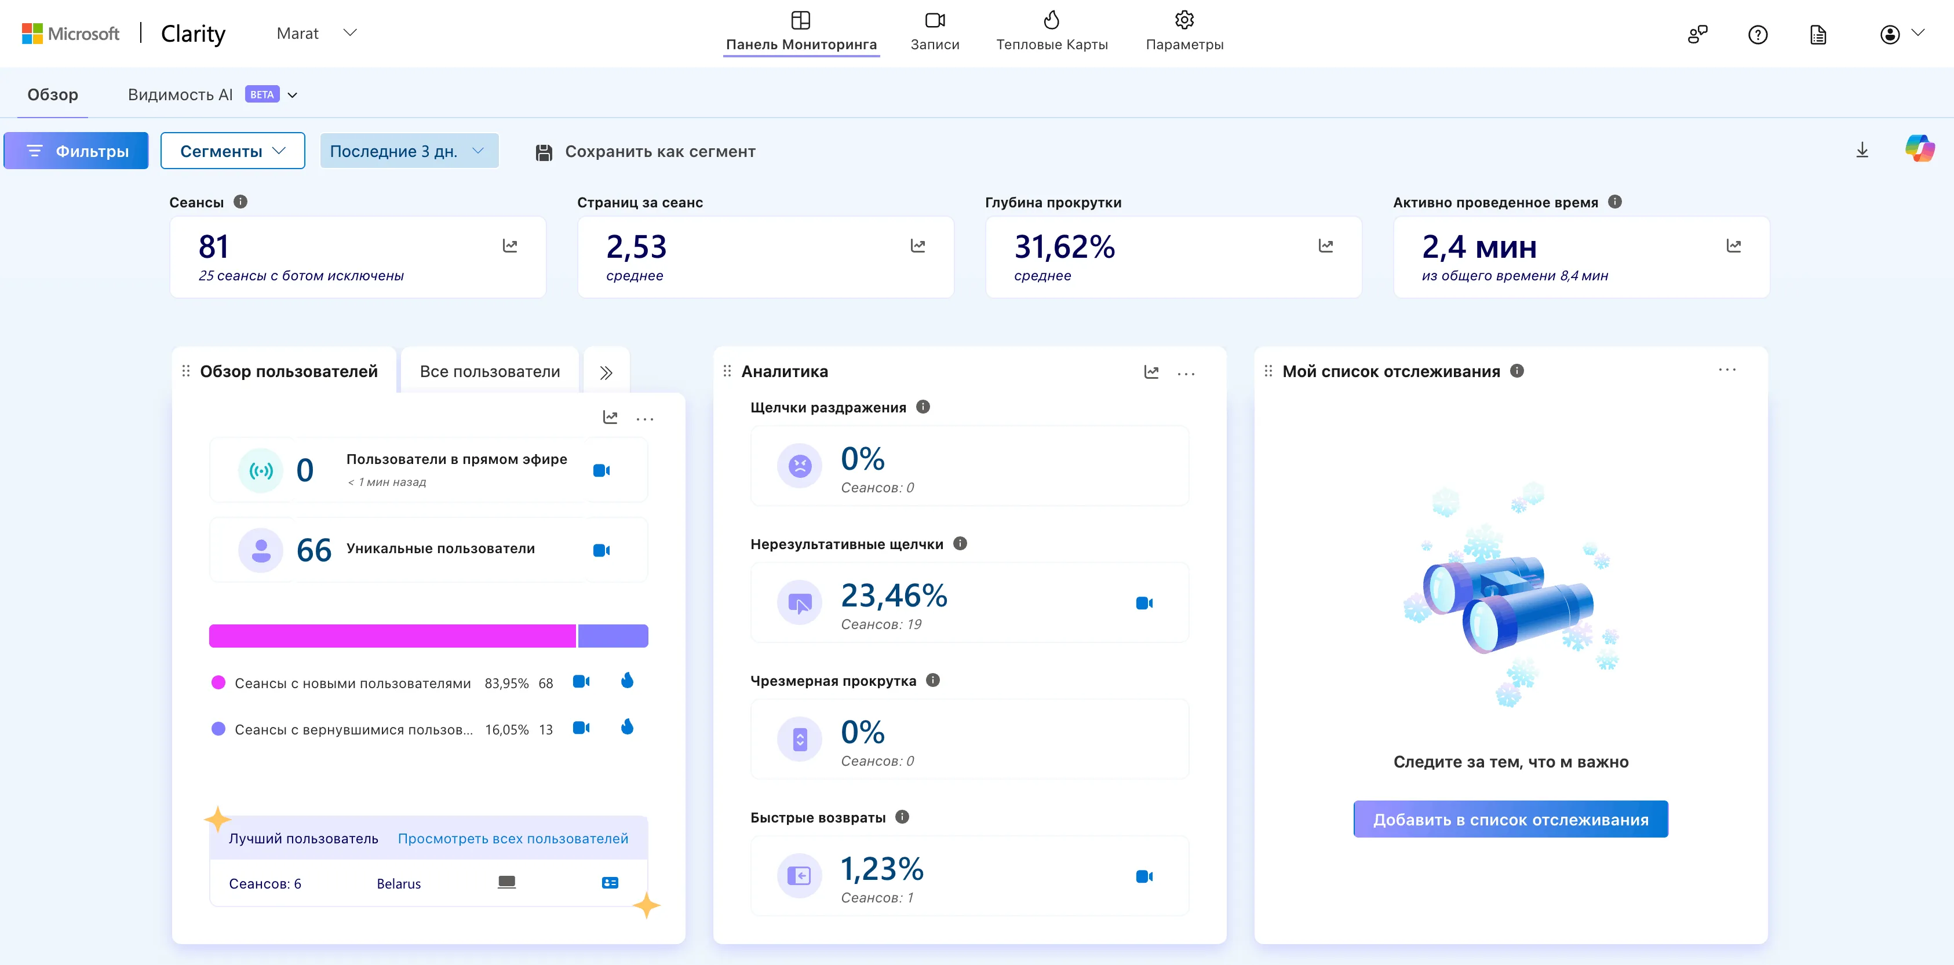
Task: Click the Фильтры button
Action: point(76,151)
